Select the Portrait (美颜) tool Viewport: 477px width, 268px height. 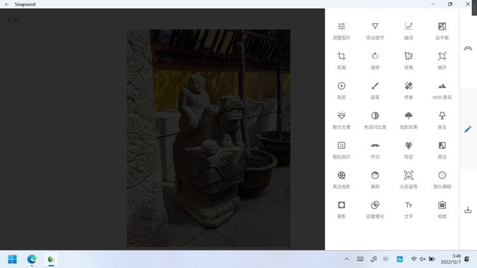[375, 179]
